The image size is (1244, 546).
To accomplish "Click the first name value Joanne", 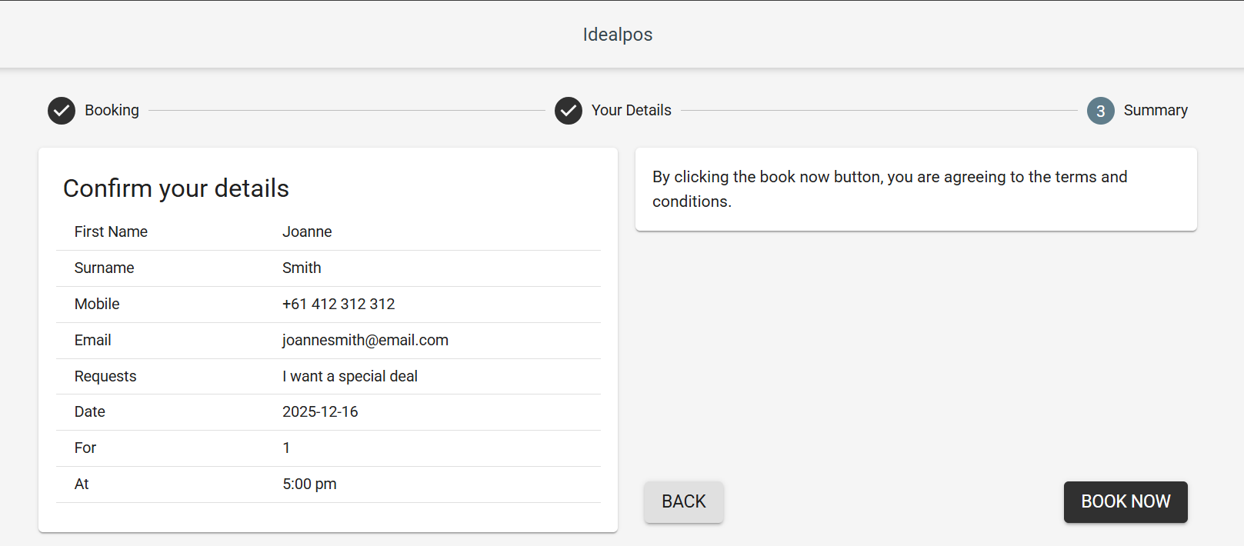I will coord(307,231).
